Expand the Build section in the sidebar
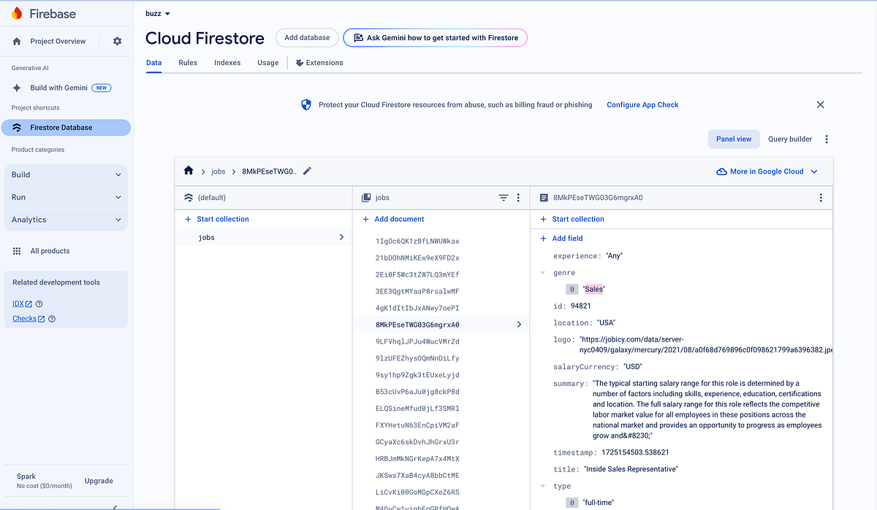The width and height of the screenshot is (877, 510). pos(66,174)
